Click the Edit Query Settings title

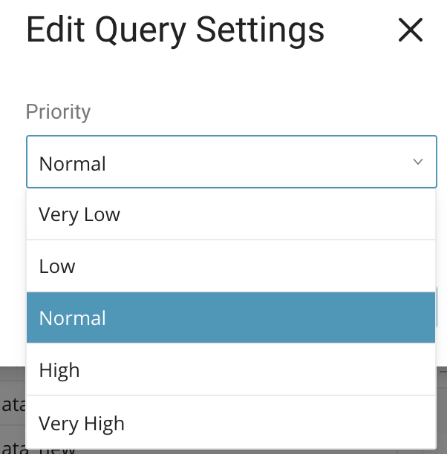175,30
